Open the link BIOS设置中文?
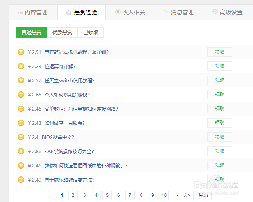 point(58,137)
